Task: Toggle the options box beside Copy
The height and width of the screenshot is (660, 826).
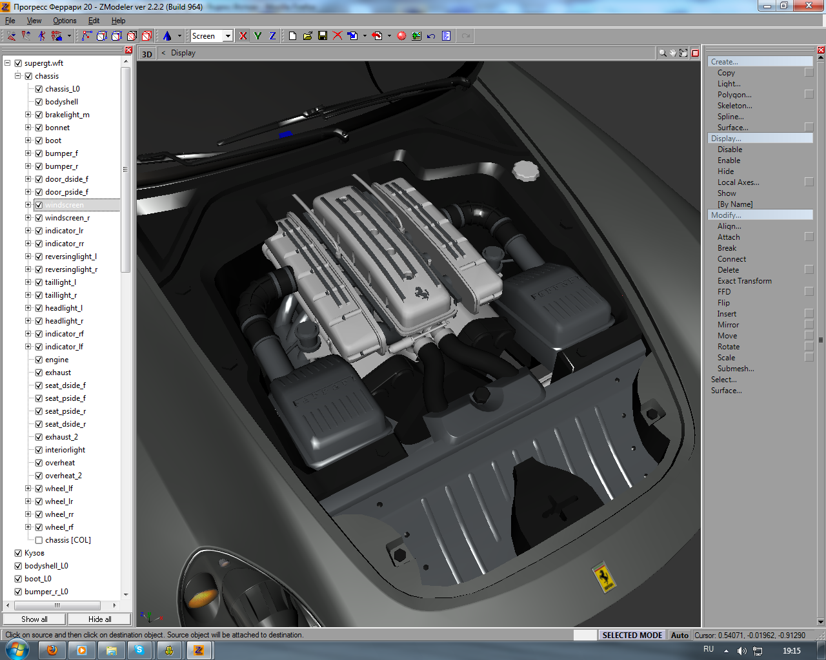Action: (809, 73)
